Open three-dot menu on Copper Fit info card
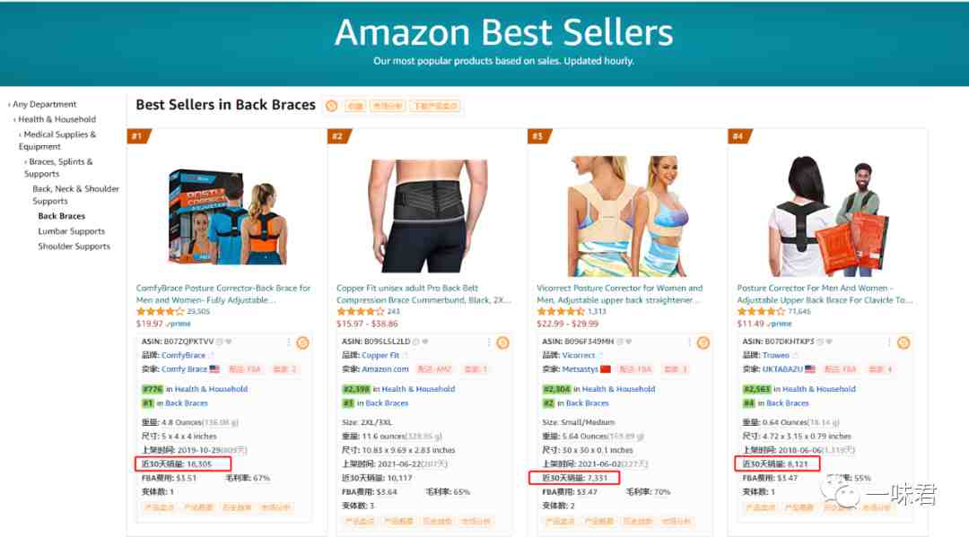Screen dimensions: 969x537 pos(489,342)
